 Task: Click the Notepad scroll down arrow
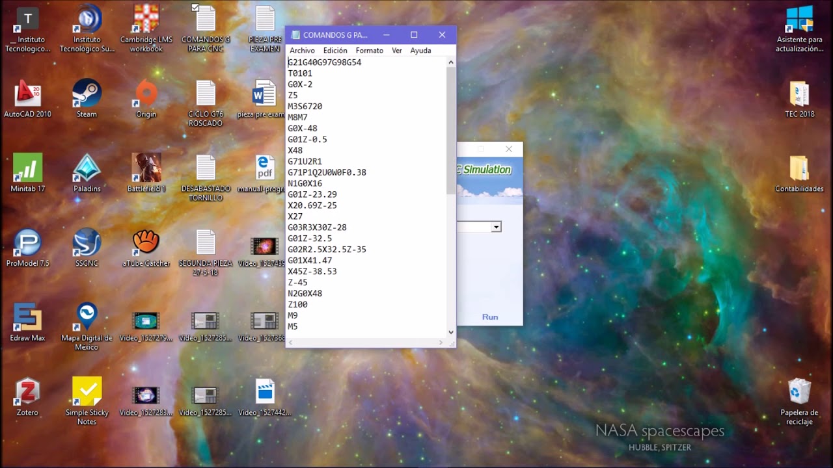451,332
